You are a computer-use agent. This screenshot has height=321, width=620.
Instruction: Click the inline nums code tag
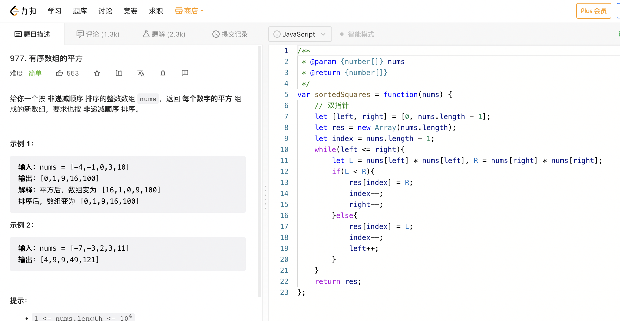[x=148, y=99]
